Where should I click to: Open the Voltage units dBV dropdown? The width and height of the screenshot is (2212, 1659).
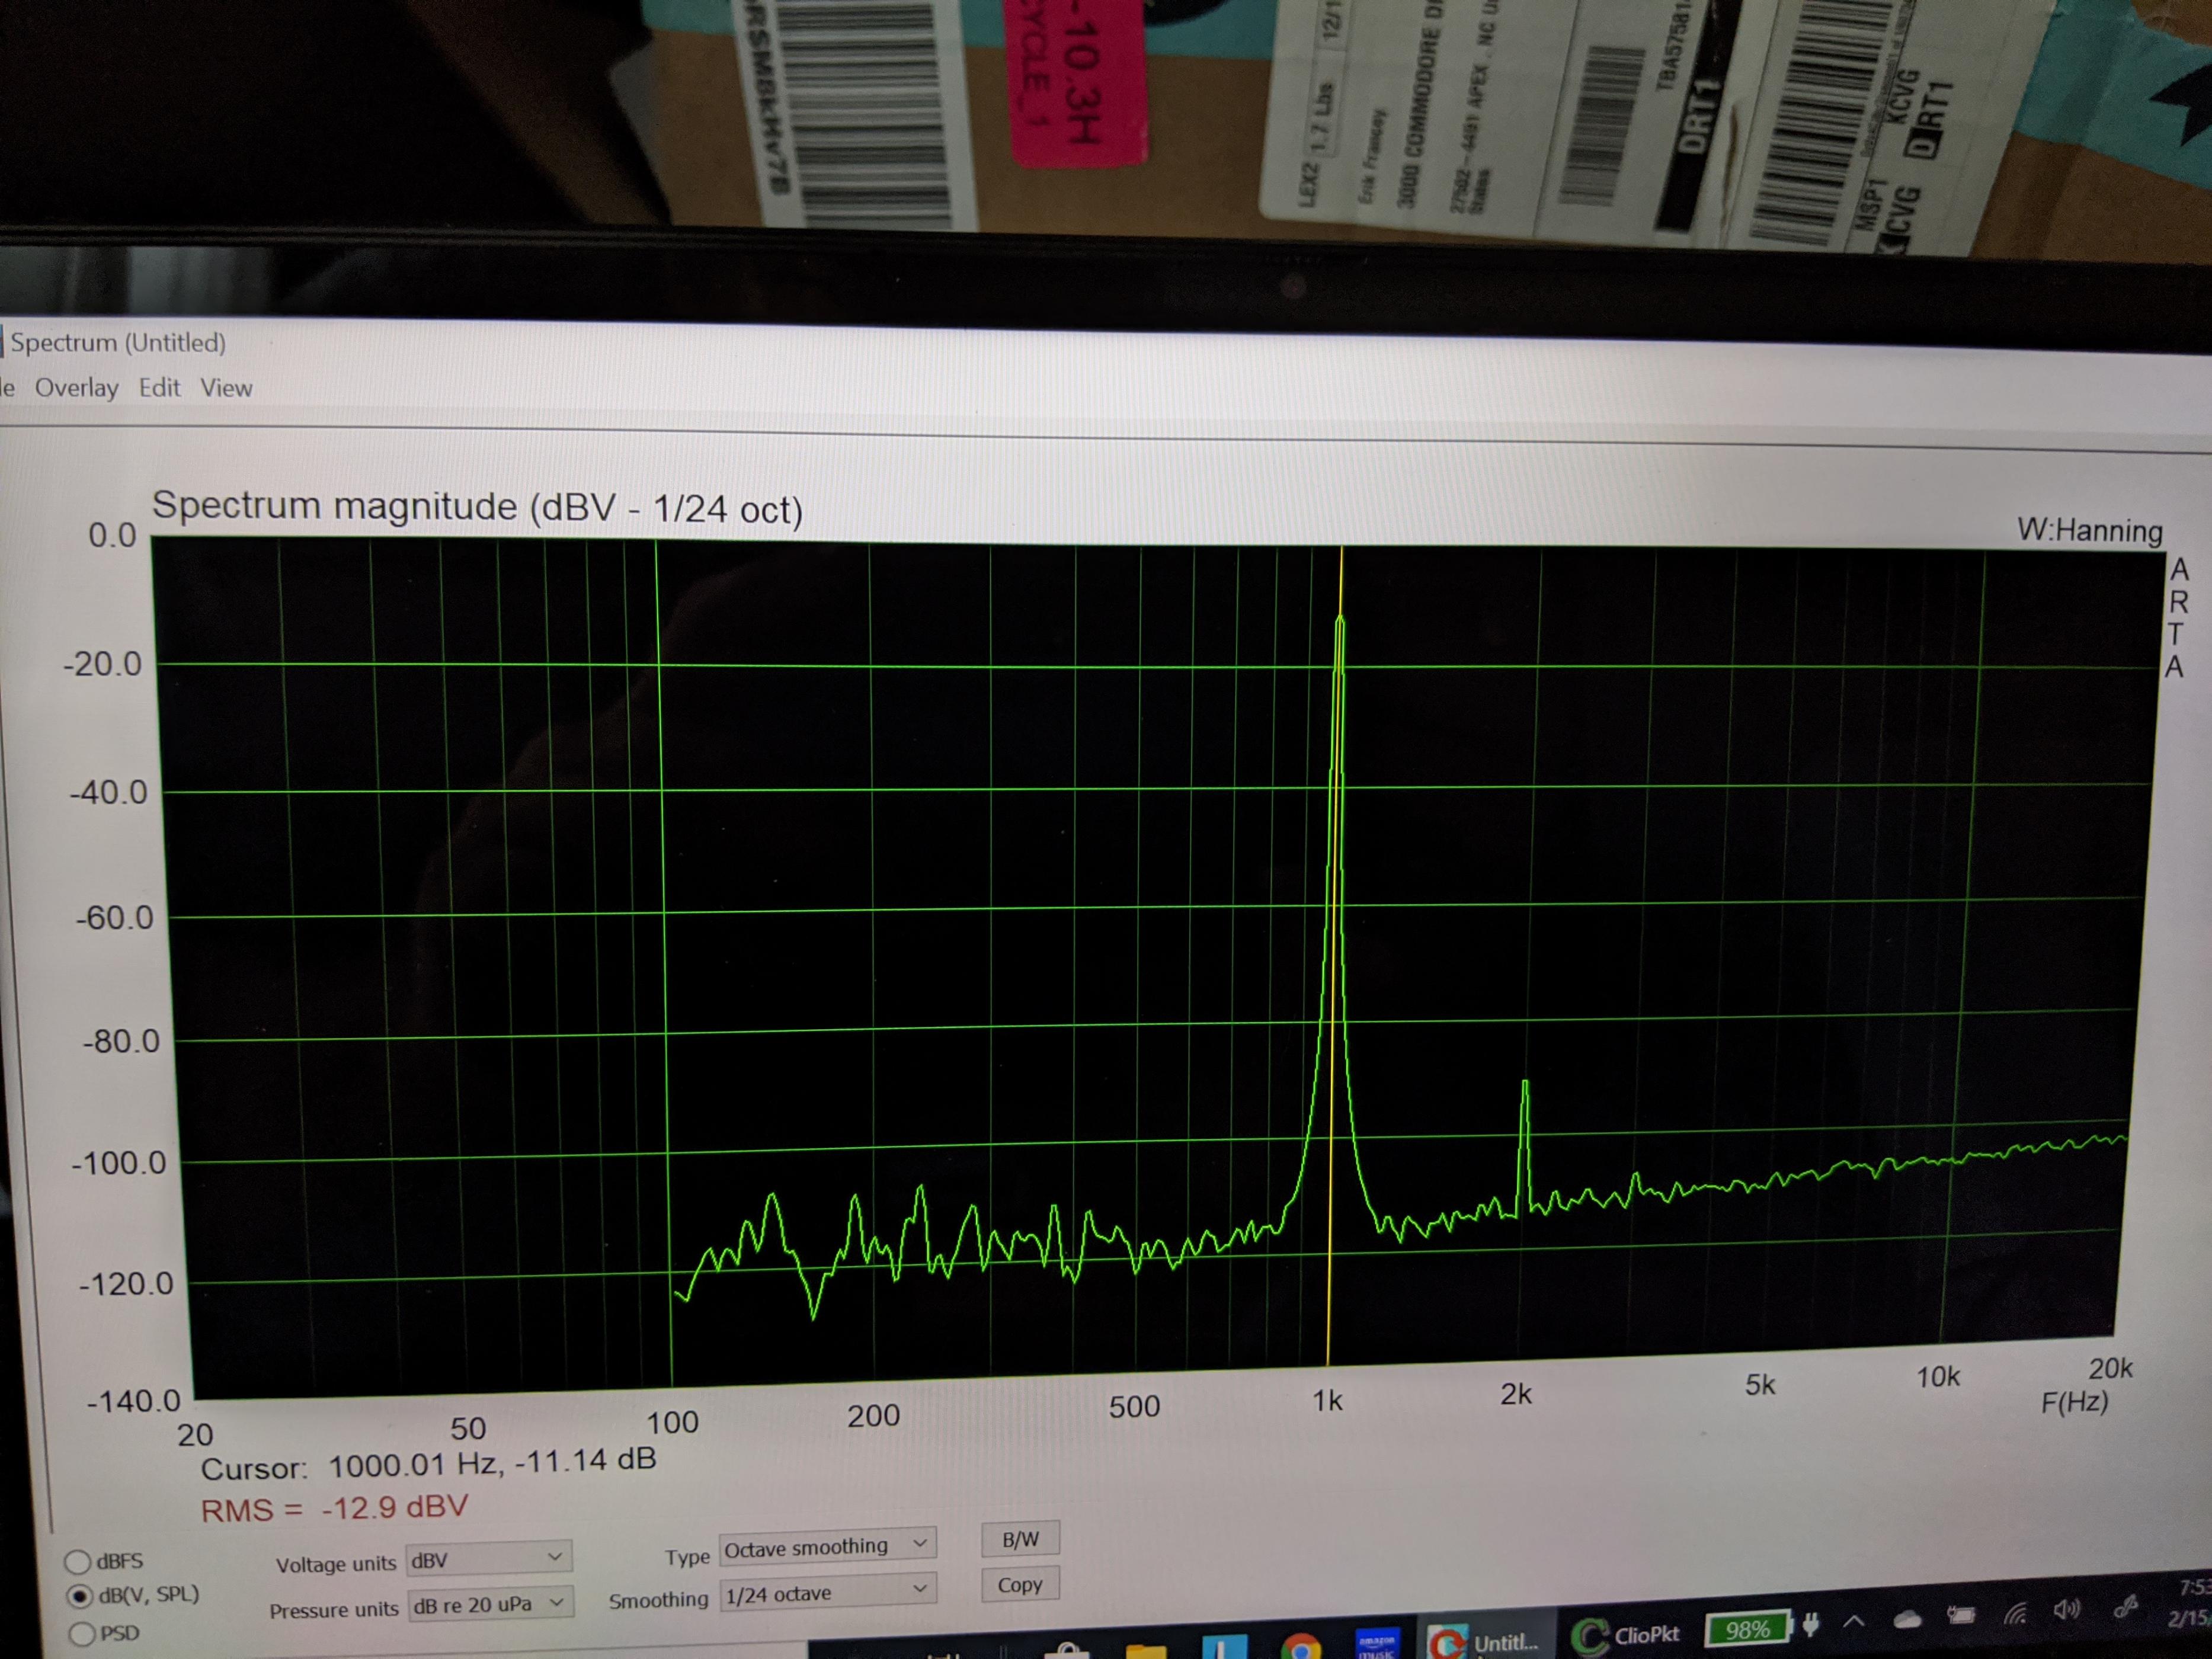488,1558
